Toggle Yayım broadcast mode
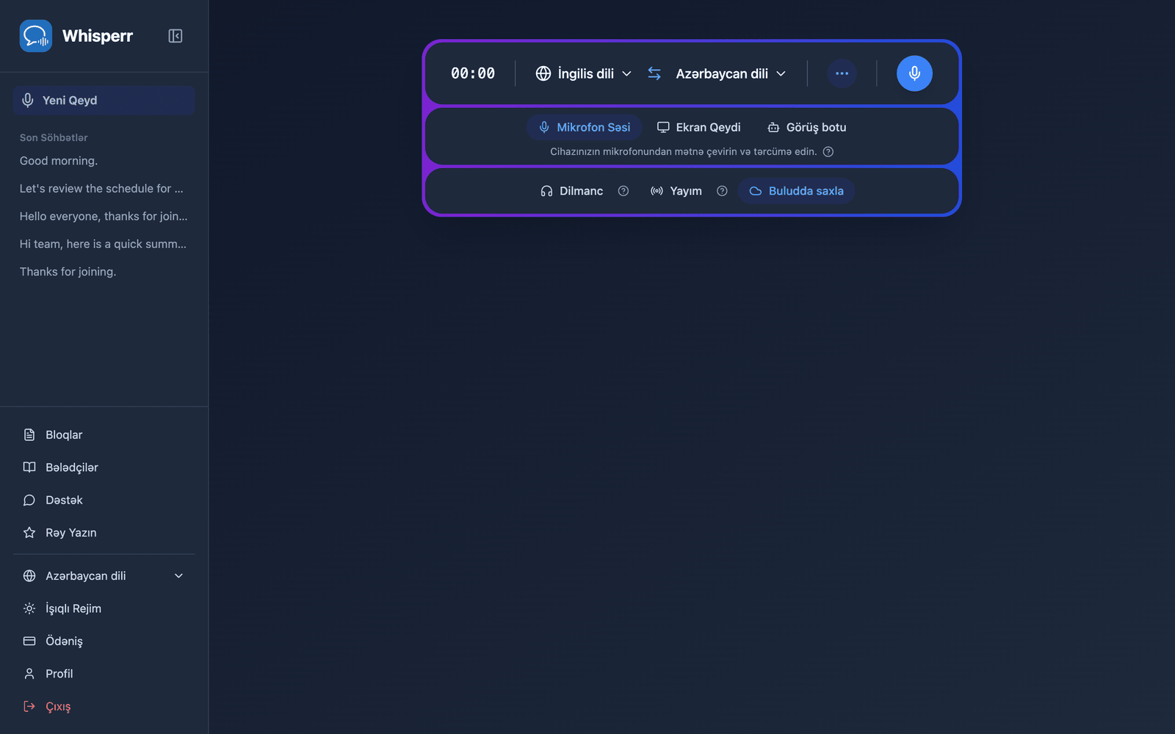The image size is (1175, 734). pyautogui.click(x=676, y=191)
